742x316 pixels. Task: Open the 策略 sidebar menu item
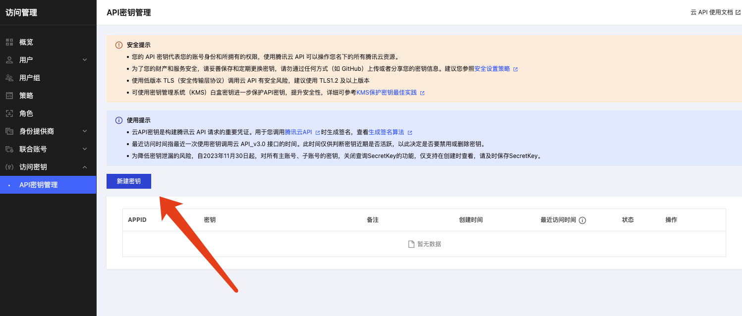point(26,96)
